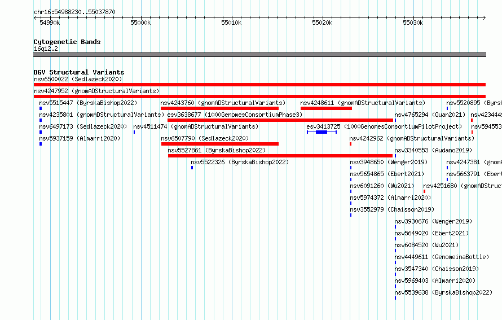The width and height of the screenshot is (502, 320).
Task: Click the blue marker under nsv5515447
Action: pos(41,108)
